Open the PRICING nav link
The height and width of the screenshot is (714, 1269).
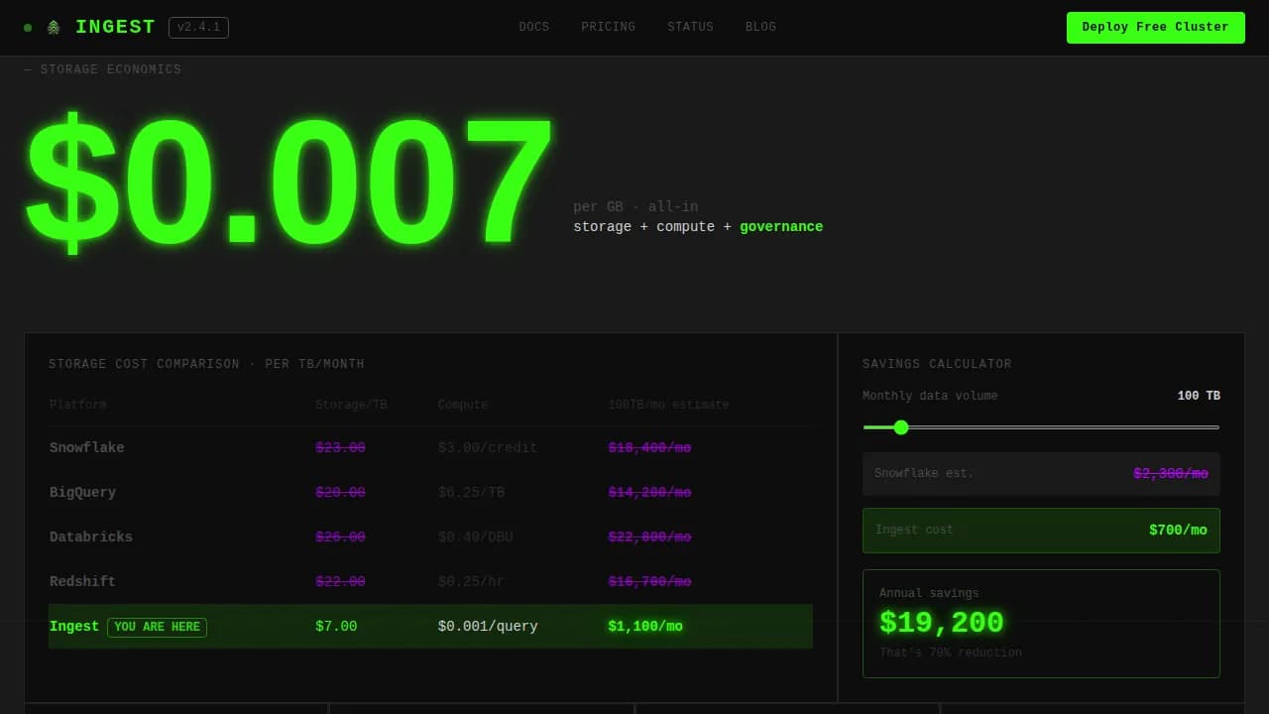tap(609, 28)
